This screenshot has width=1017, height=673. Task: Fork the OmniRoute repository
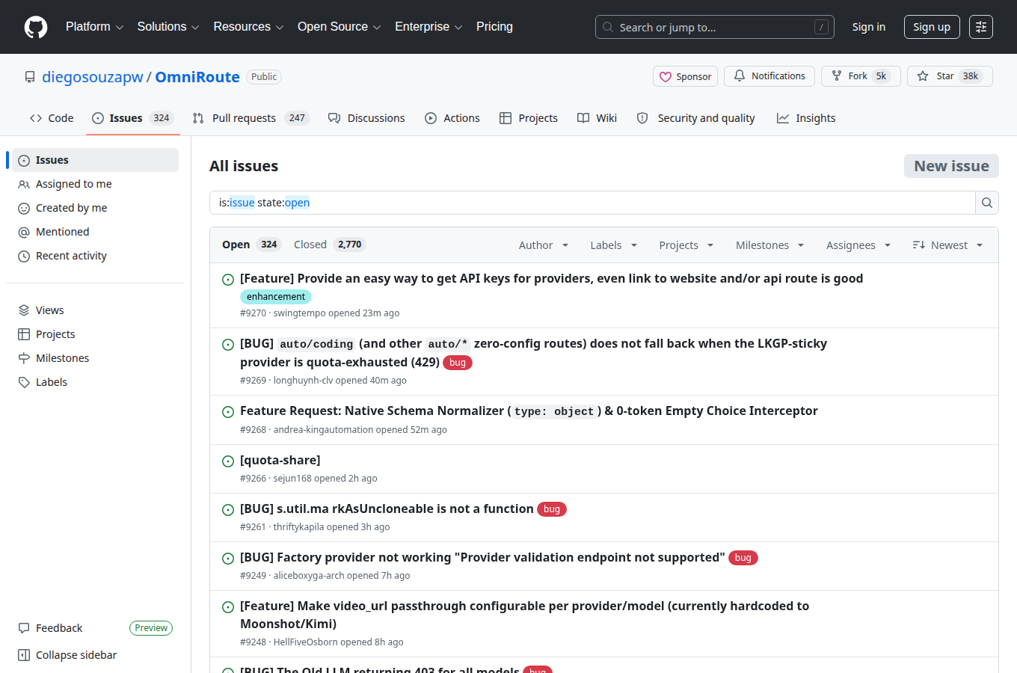[861, 76]
